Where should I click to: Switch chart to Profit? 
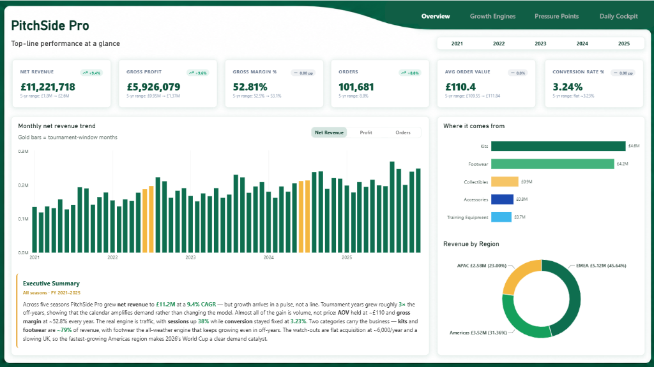366,133
